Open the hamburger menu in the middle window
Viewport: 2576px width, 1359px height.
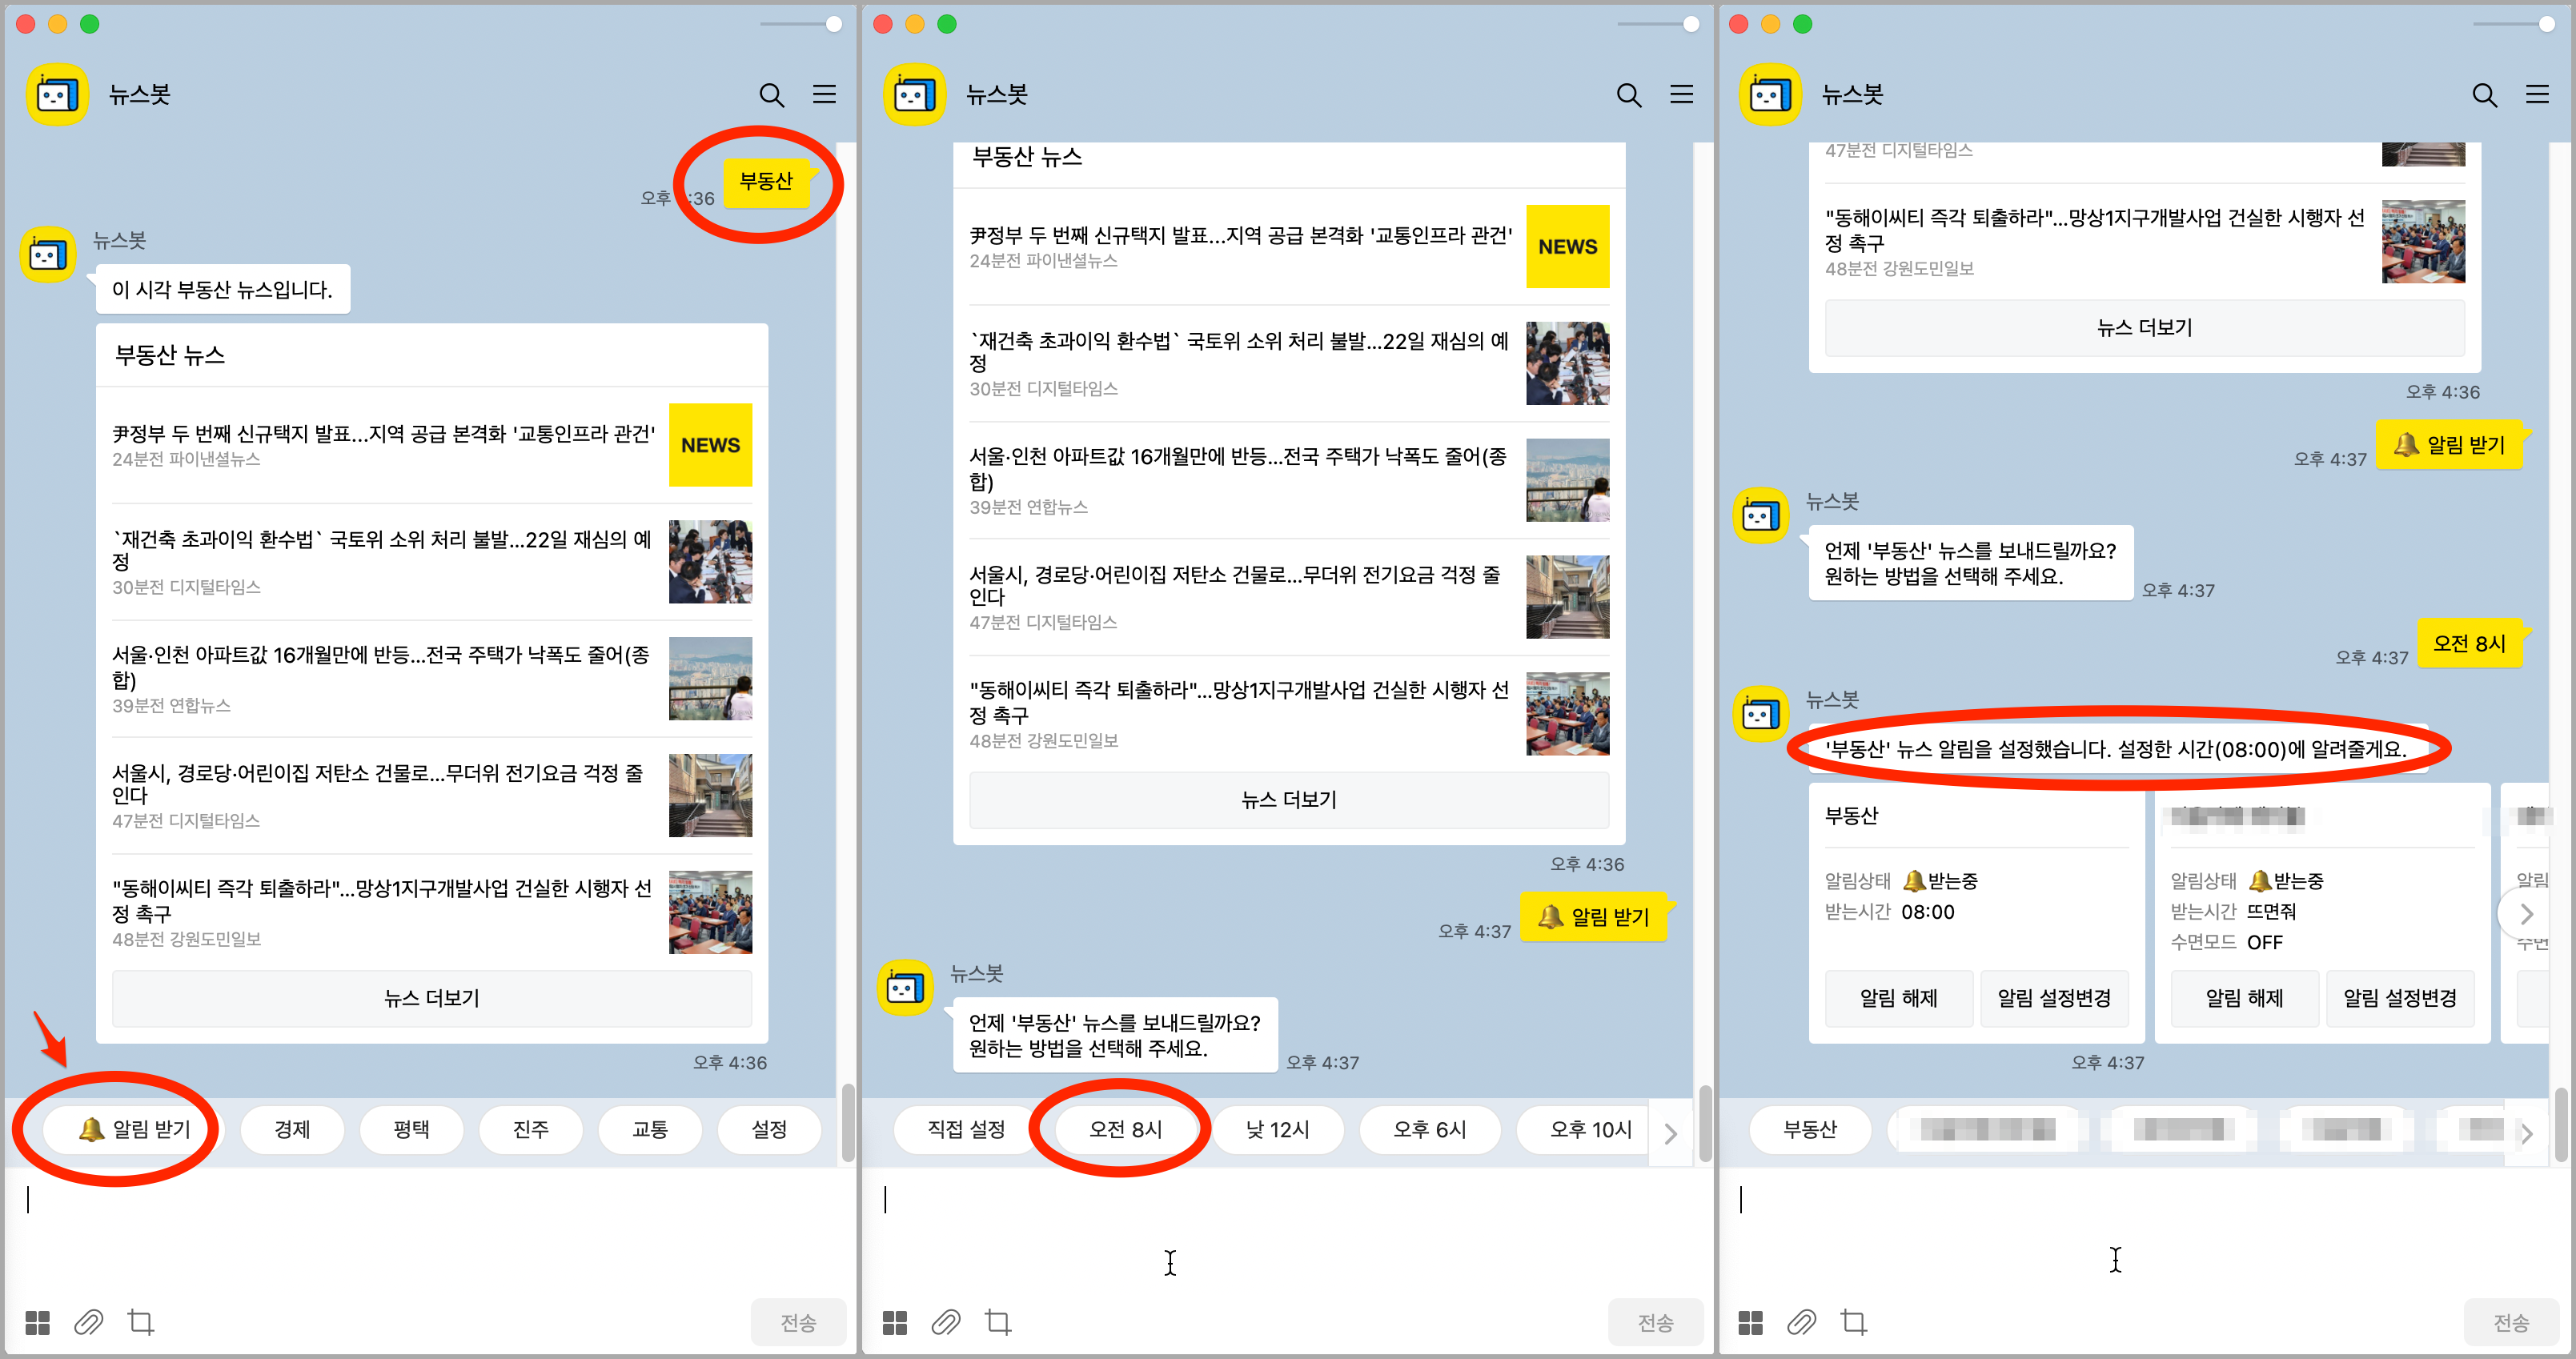[1682, 95]
